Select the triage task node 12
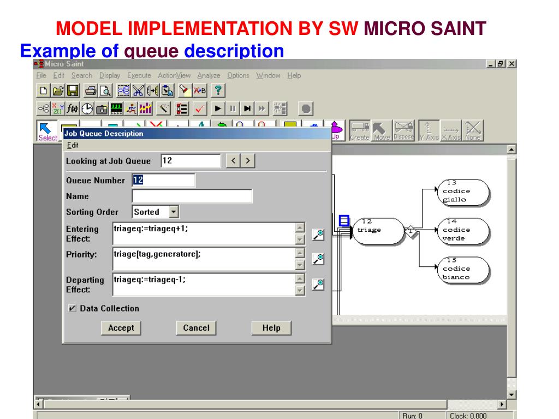Screen dimensions: 559x419 click(378, 231)
